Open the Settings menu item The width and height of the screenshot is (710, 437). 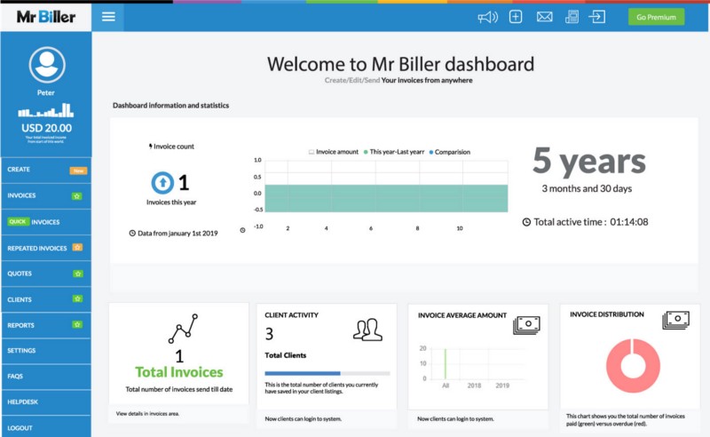point(46,351)
